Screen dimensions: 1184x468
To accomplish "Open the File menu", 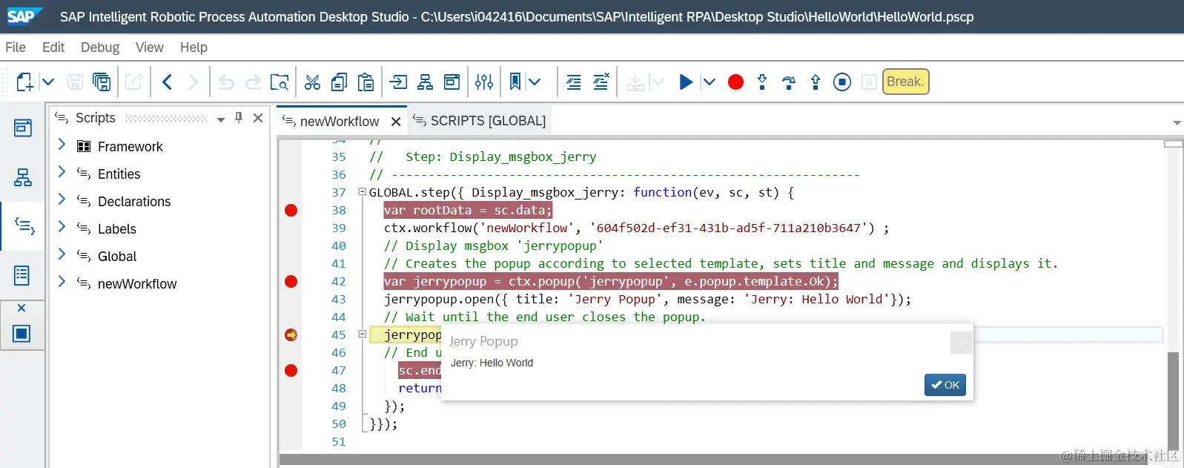I will tap(16, 47).
